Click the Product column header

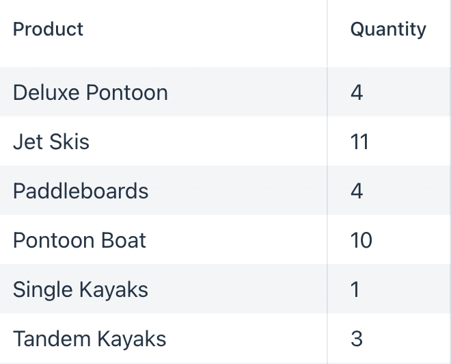48,29
